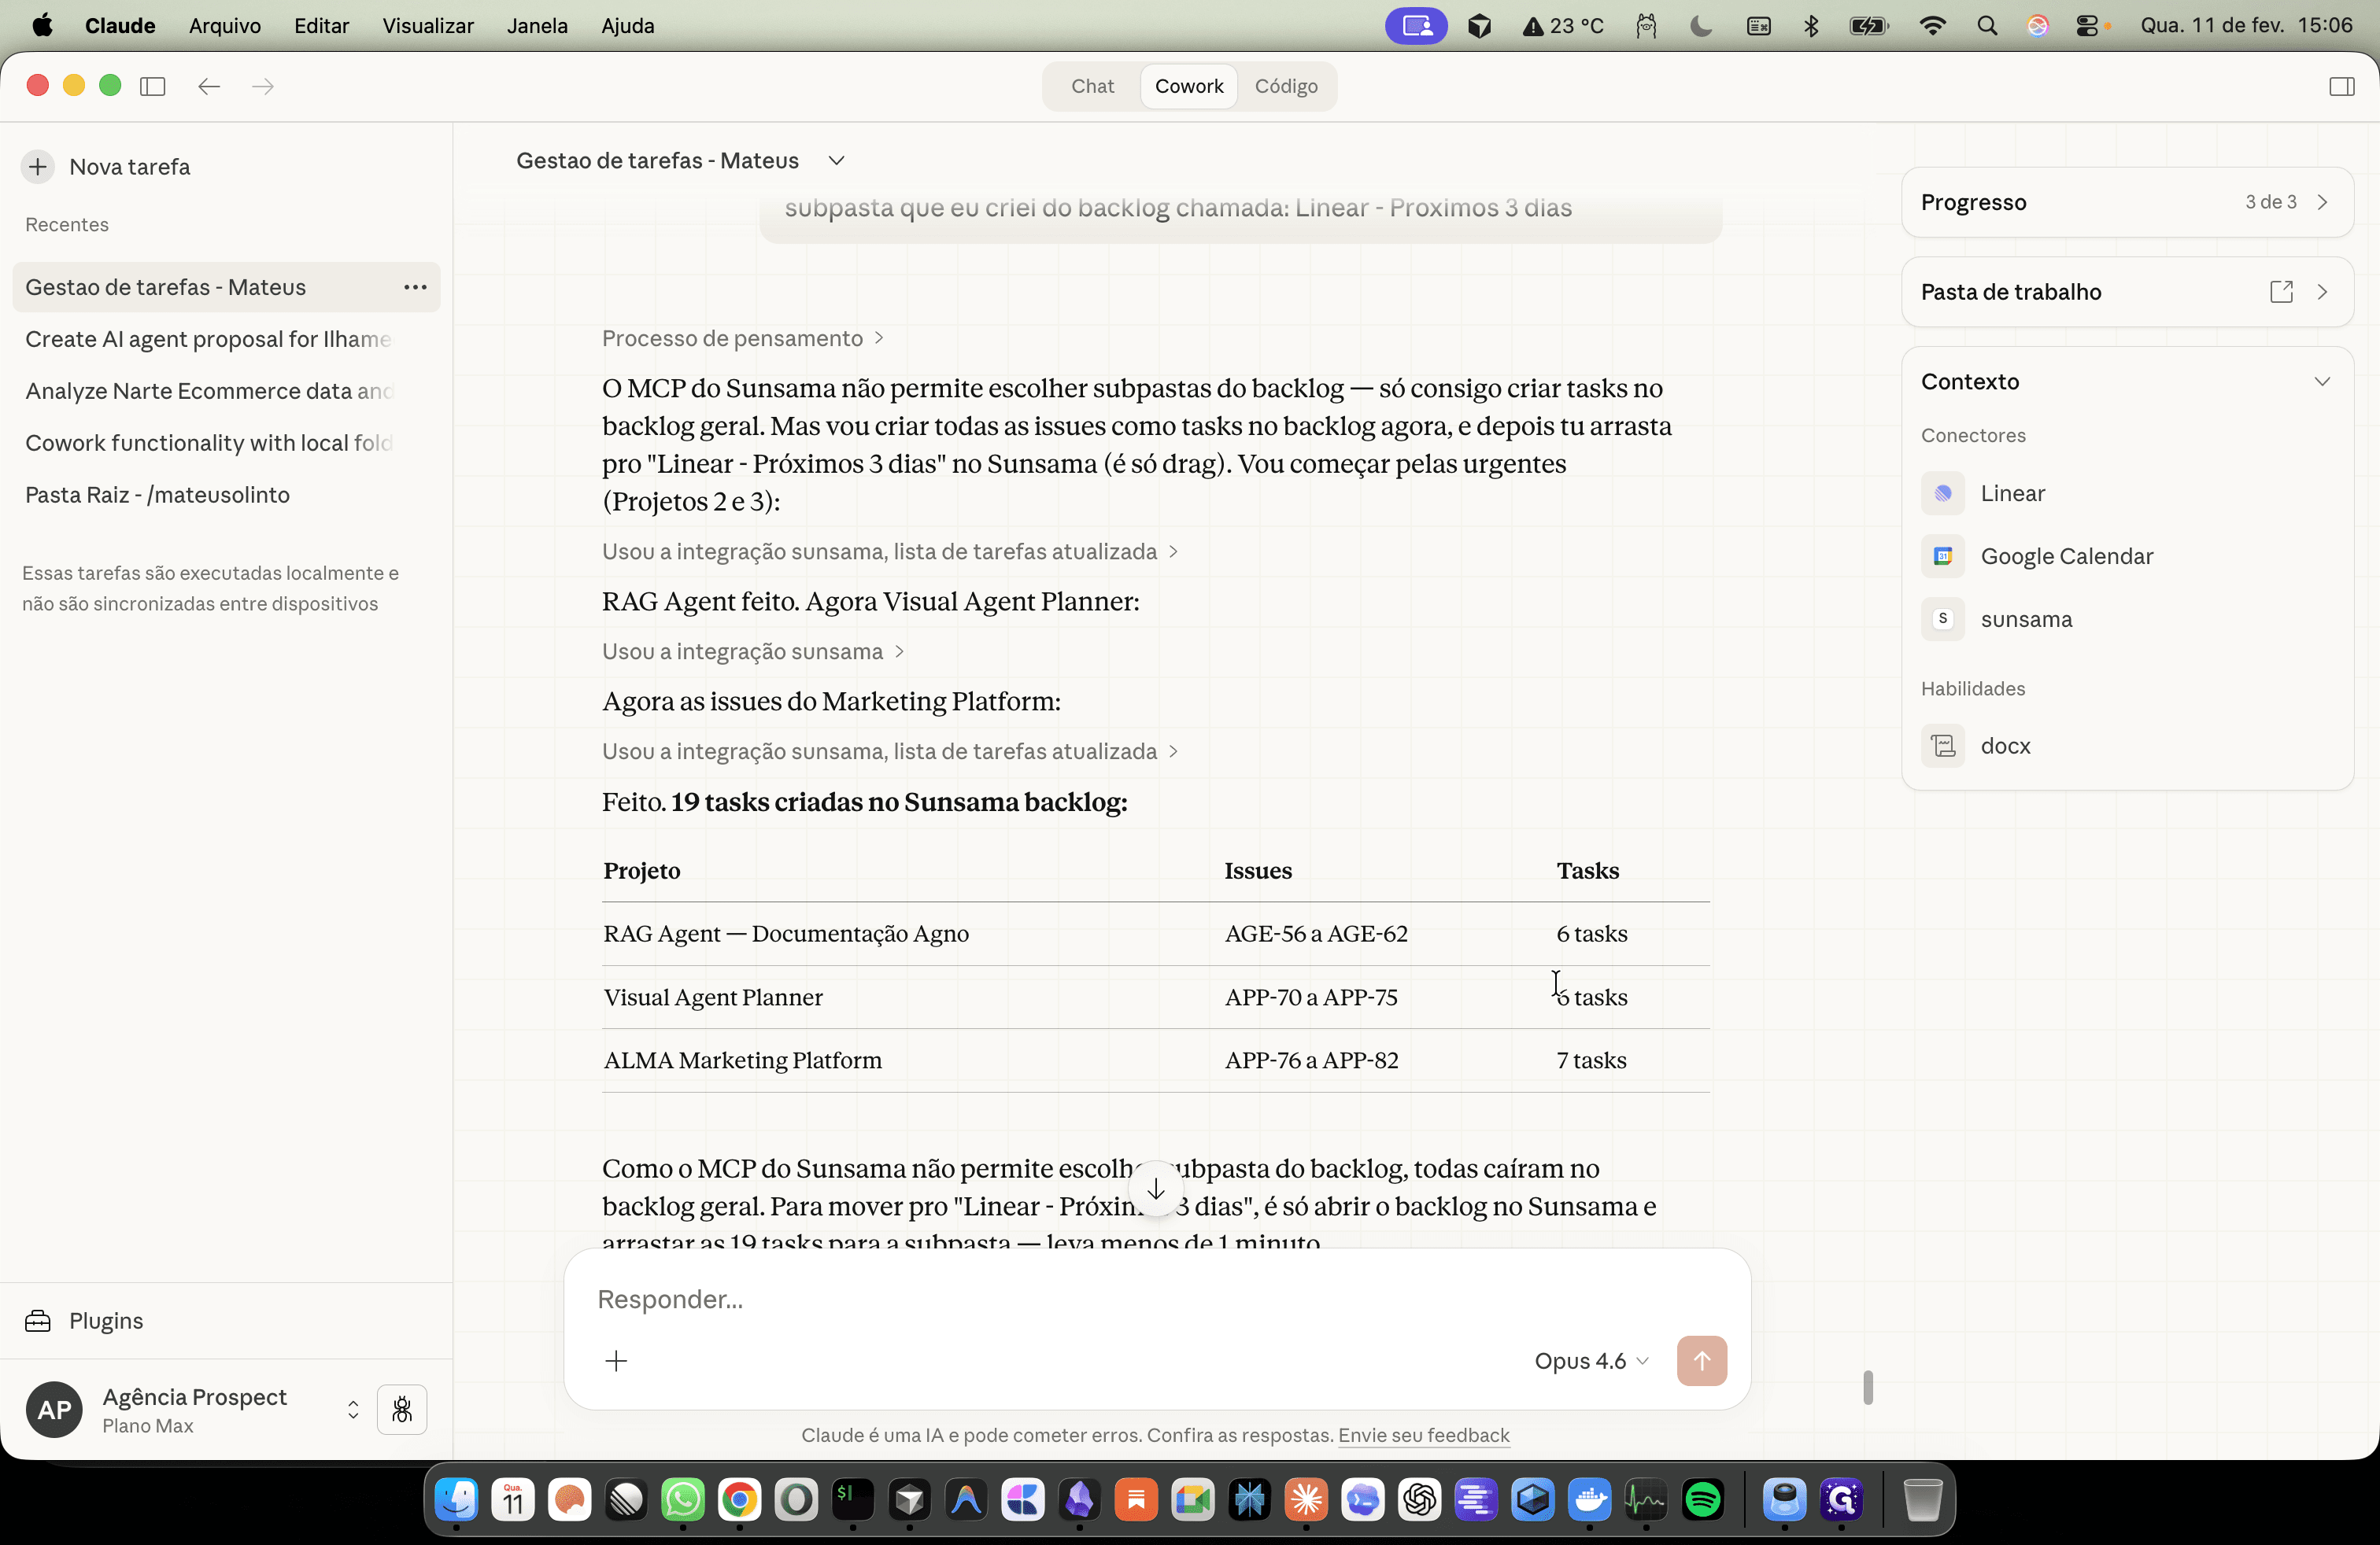Go back with the left arrow
This screenshot has width=2380, height=1545.
coord(209,86)
